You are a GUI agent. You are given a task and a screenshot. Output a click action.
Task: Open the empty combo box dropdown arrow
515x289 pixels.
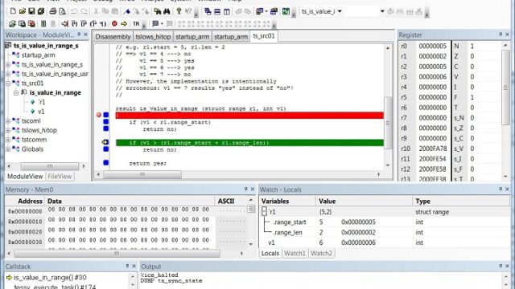tap(382, 11)
